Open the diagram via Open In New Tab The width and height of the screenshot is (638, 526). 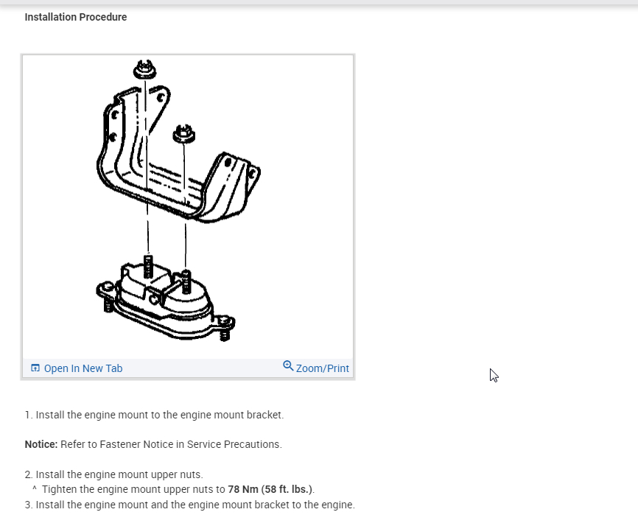[x=77, y=368]
